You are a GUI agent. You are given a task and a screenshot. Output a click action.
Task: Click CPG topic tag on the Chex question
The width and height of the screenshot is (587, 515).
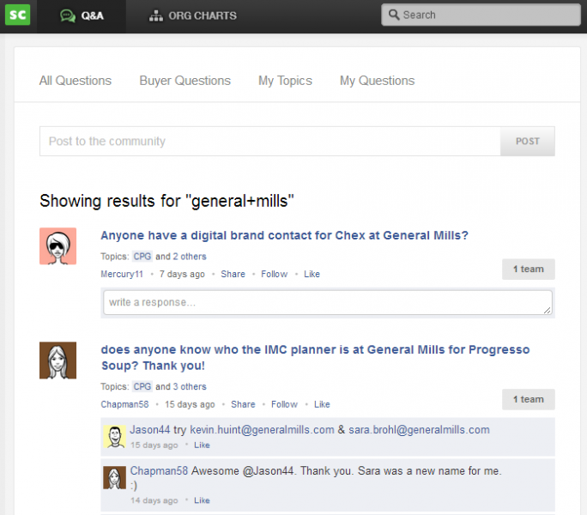pos(142,257)
